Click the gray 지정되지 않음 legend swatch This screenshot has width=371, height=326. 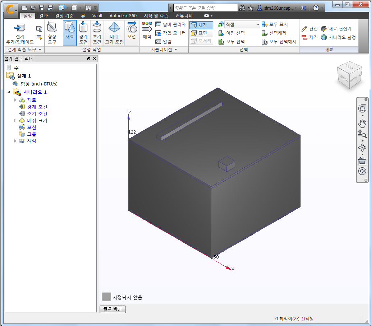click(106, 297)
